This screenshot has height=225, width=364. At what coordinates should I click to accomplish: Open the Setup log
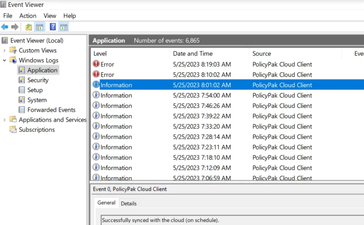pyautogui.click(x=35, y=90)
